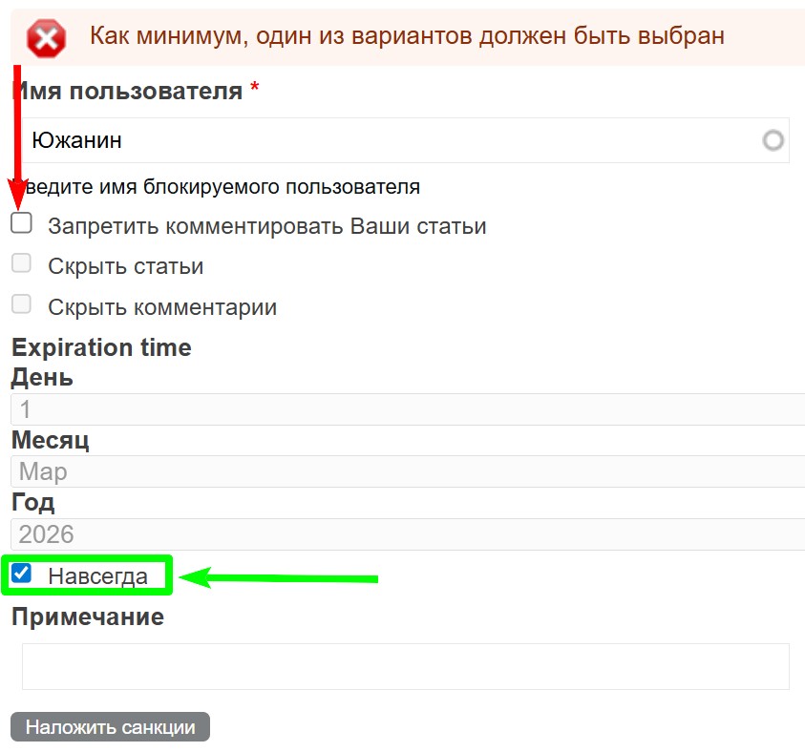Click the error message about choosing an option

[x=407, y=36]
